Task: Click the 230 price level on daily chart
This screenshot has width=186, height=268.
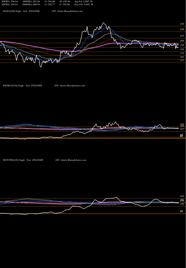Action: (182, 29)
